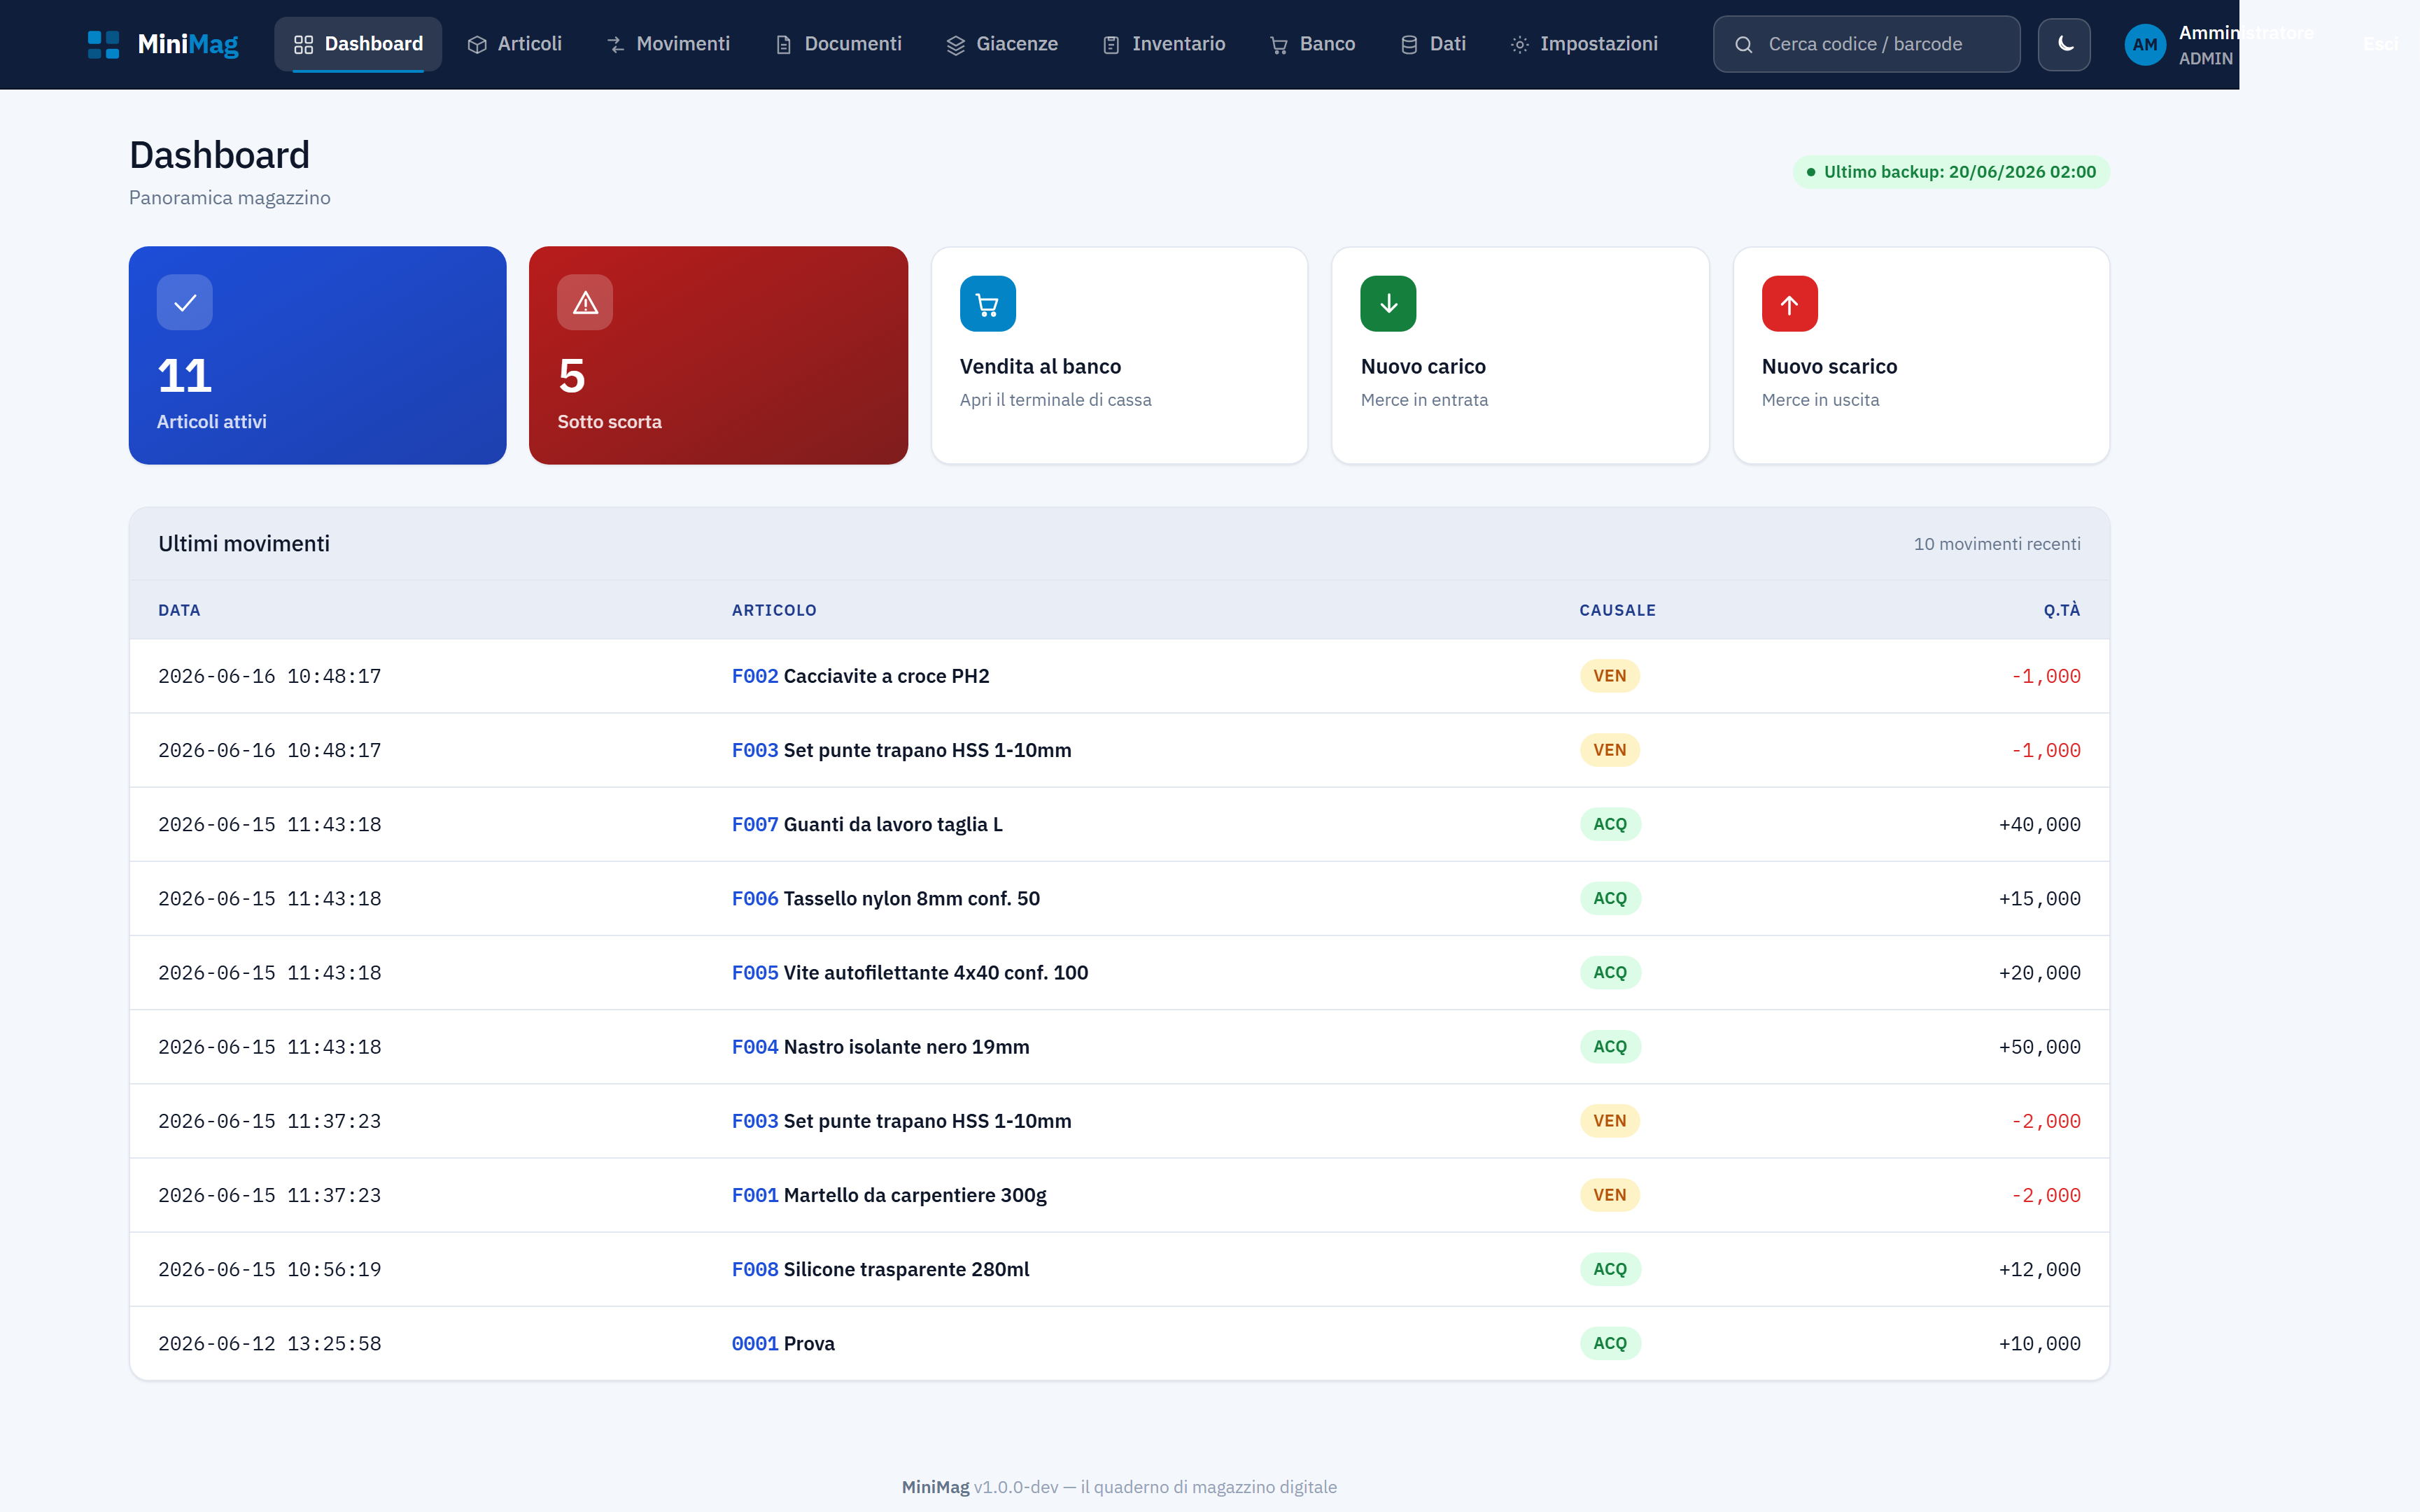The height and width of the screenshot is (1512, 2420).
Task: Click the Q.TÀ column header
Action: coord(2061,610)
